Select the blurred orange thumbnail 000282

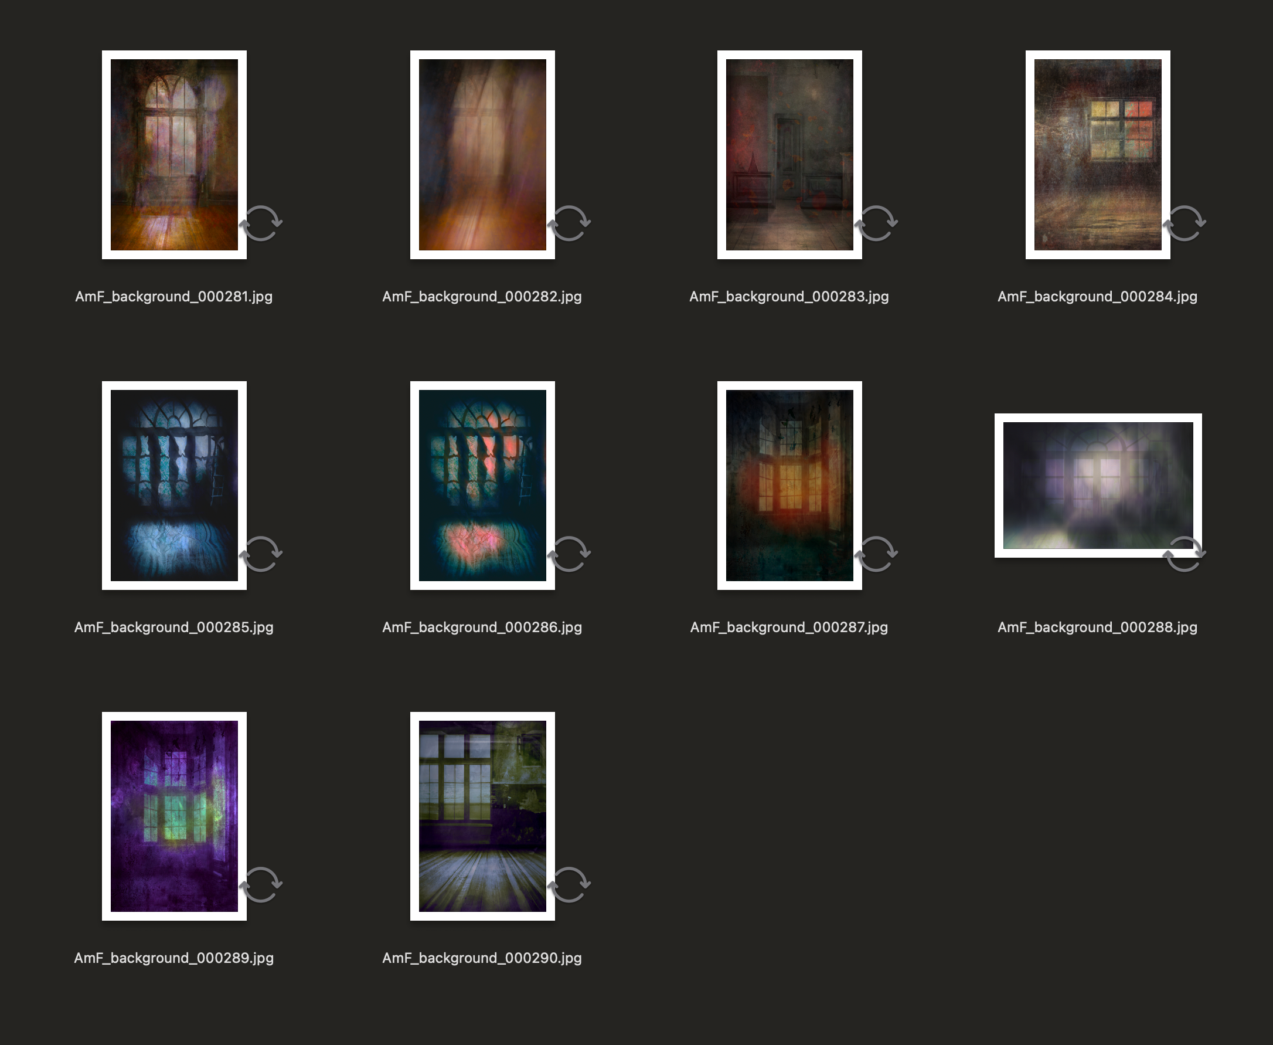(482, 155)
